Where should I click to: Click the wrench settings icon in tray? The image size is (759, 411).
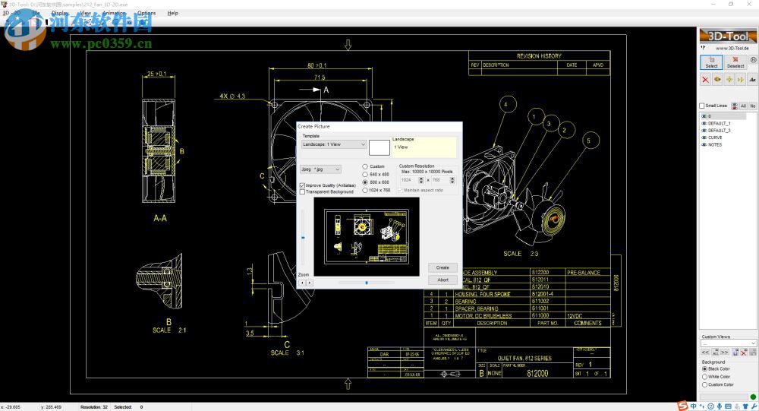coord(754,406)
